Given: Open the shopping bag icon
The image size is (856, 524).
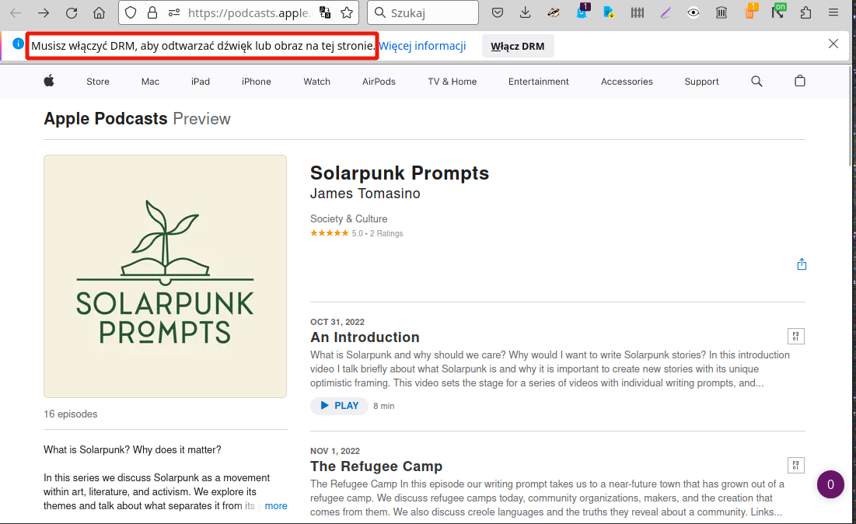Looking at the screenshot, I should [800, 82].
